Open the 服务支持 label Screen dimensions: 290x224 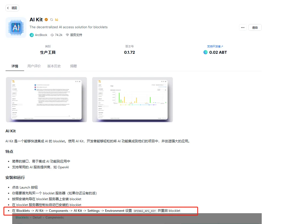click(76, 35)
